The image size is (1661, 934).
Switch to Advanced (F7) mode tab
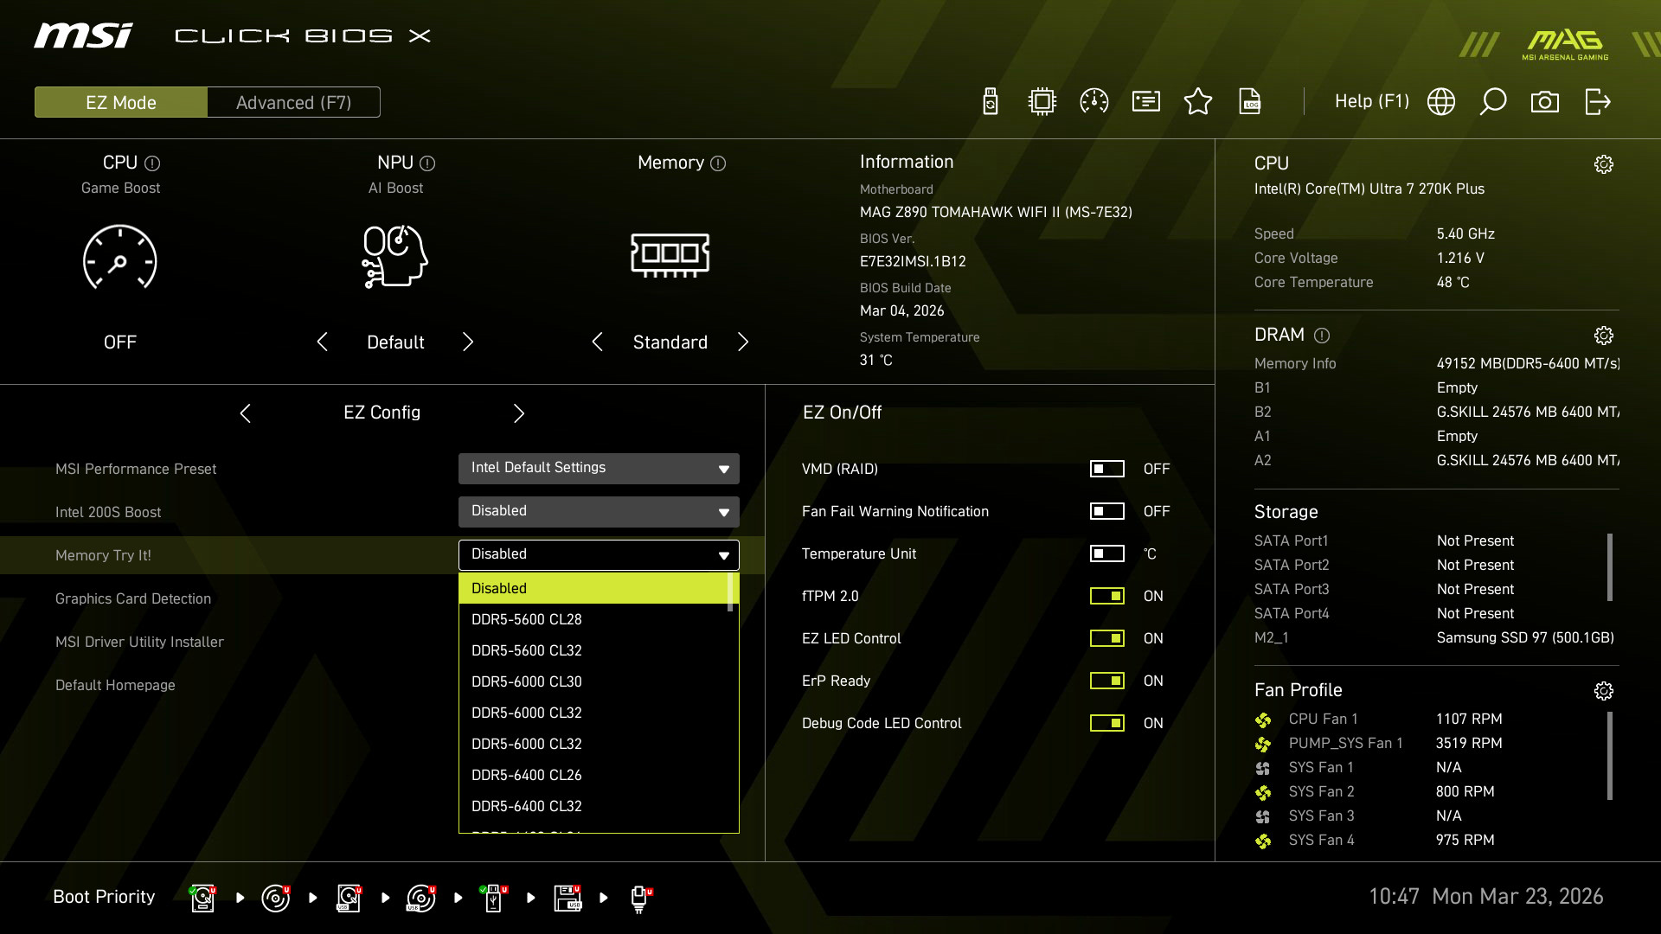click(293, 102)
